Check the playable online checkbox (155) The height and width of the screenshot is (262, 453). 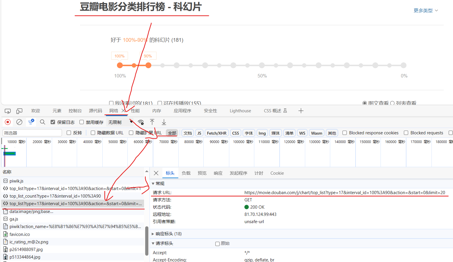(160, 103)
